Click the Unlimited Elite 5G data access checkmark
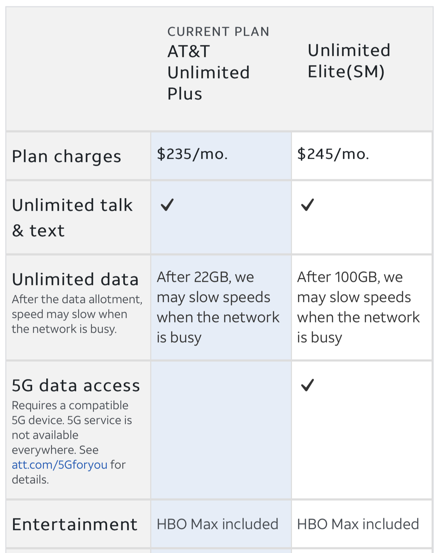 coord(308,385)
